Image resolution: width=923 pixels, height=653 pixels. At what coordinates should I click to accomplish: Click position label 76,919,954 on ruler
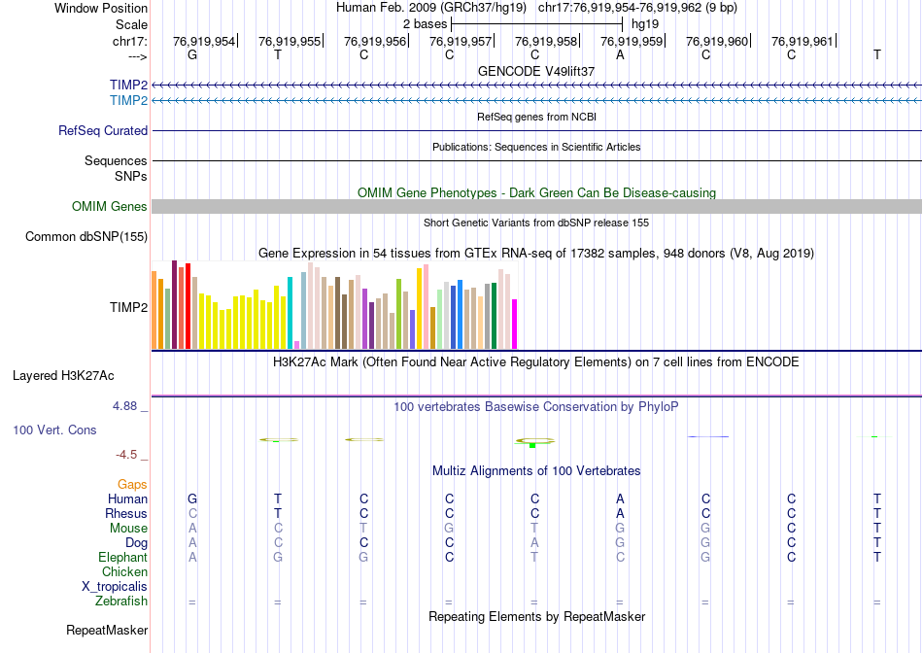[x=204, y=41]
